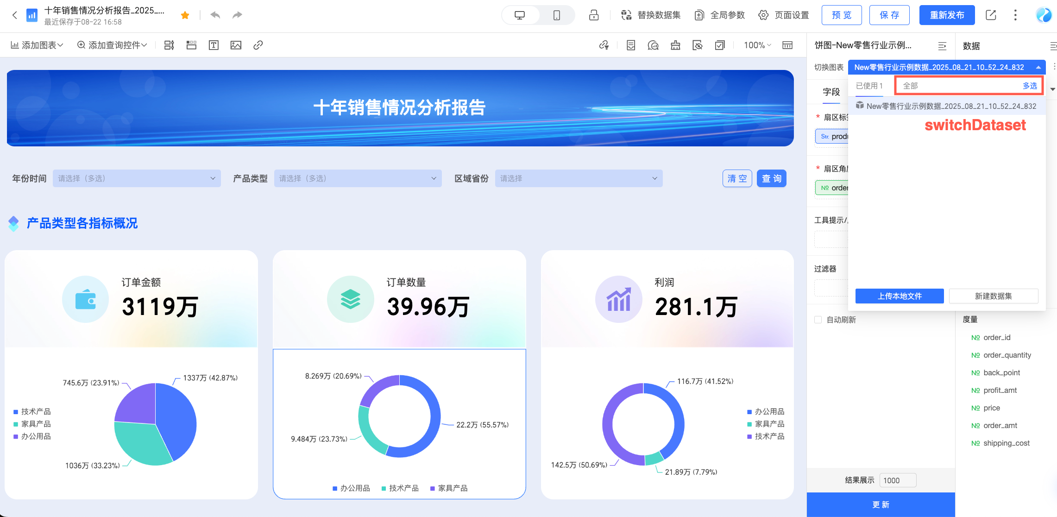This screenshot has height=517, width=1057.
Task: Click the 清空 button
Action: coord(737,178)
